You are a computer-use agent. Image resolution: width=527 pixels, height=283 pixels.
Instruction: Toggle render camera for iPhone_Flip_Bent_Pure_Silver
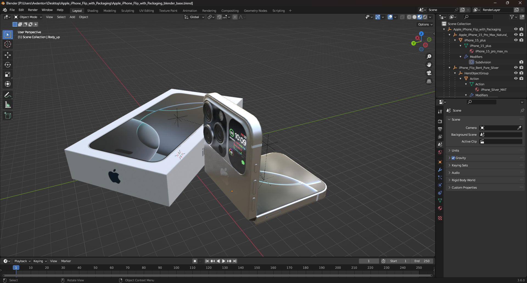[x=521, y=67]
